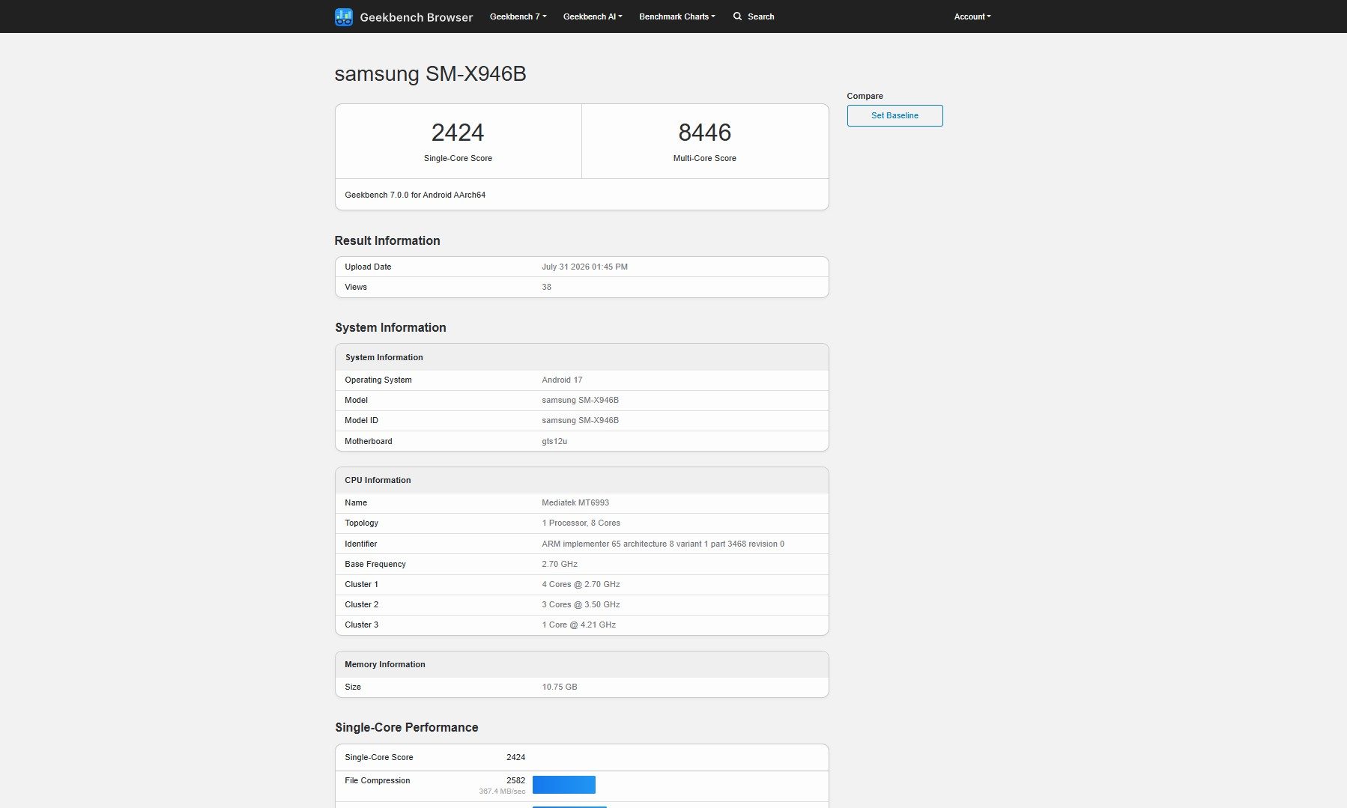Select the Views value 38
The image size is (1347, 808).
pyautogui.click(x=546, y=287)
